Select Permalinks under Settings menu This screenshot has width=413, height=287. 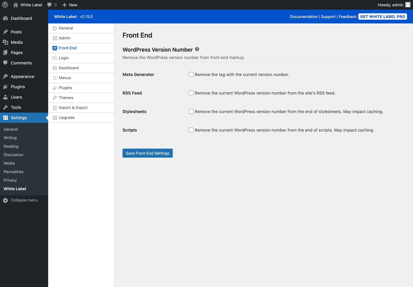[x=13, y=172]
